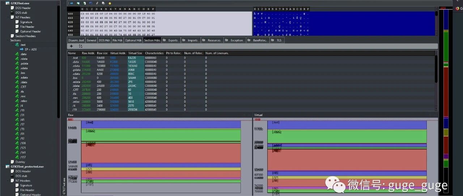Click the plus icon to add section
The image size is (463, 196).
(x=71, y=46)
